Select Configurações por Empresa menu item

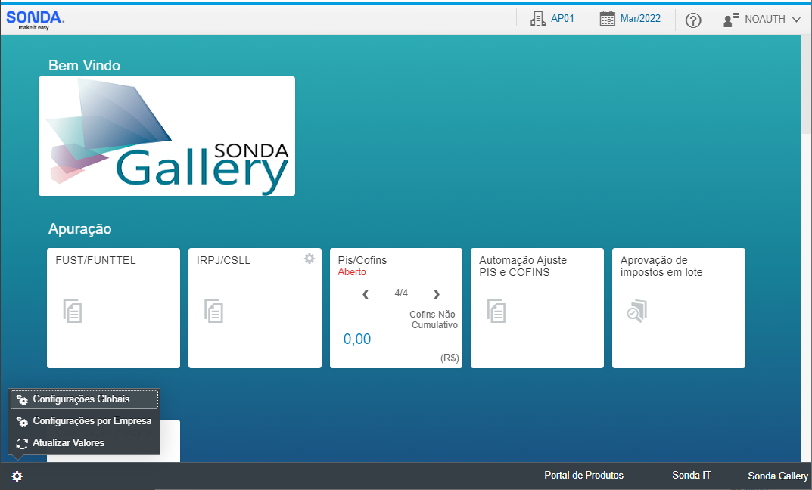(x=85, y=421)
